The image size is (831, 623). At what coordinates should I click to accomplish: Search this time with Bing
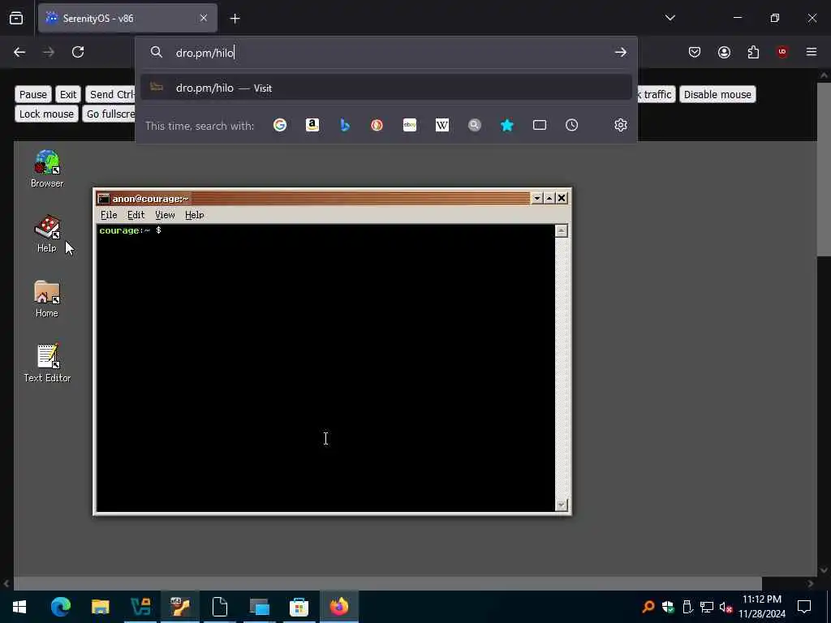345,125
